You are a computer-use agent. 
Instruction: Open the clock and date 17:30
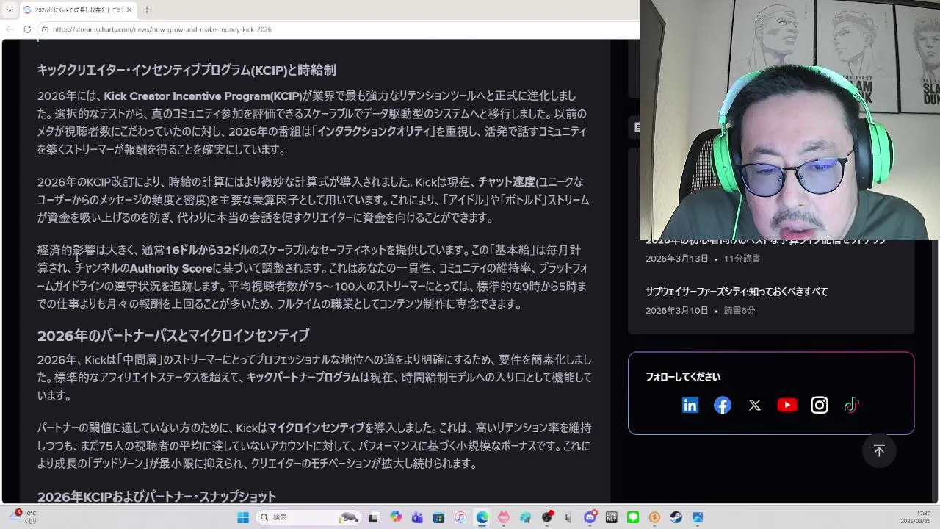click(x=916, y=517)
